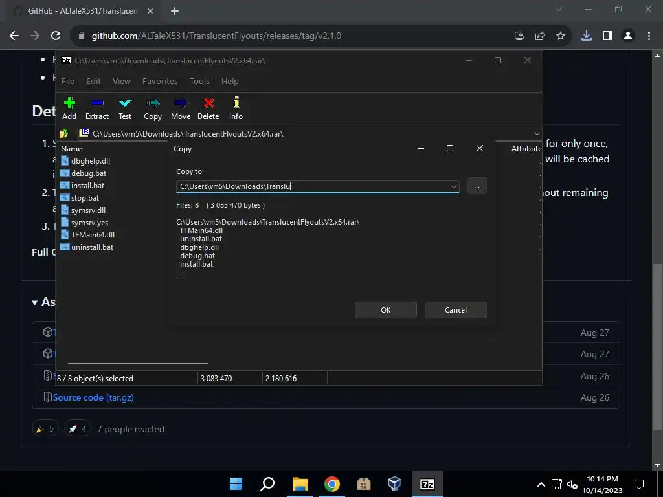The image size is (663, 497).
Task: Open the Chrome downloads icon
Action: pyautogui.click(x=587, y=36)
